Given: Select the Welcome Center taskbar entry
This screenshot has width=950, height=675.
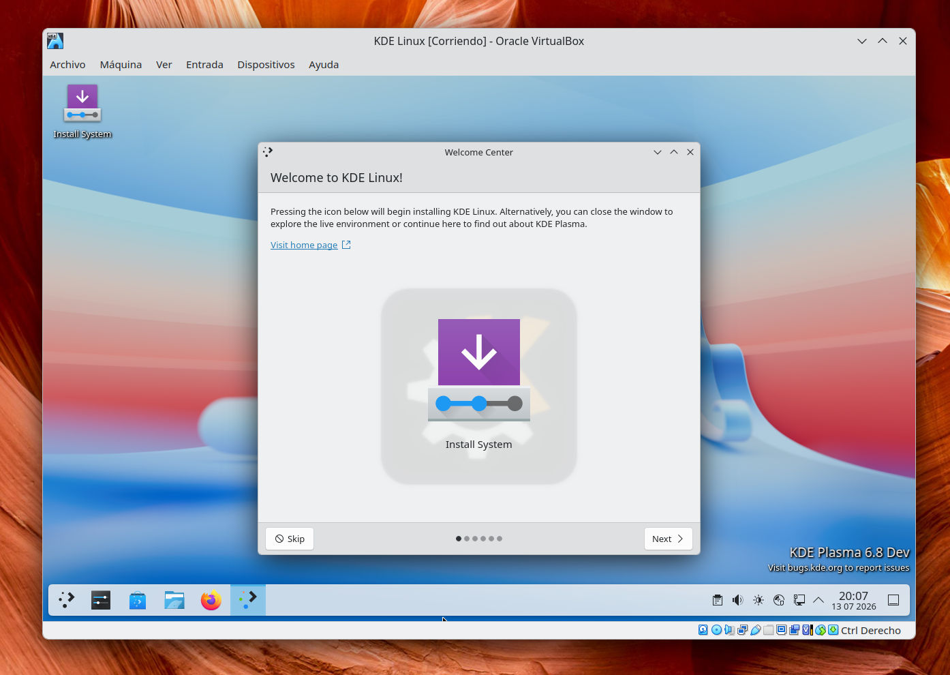Looking at the screenshot, I should click(248, 600).
